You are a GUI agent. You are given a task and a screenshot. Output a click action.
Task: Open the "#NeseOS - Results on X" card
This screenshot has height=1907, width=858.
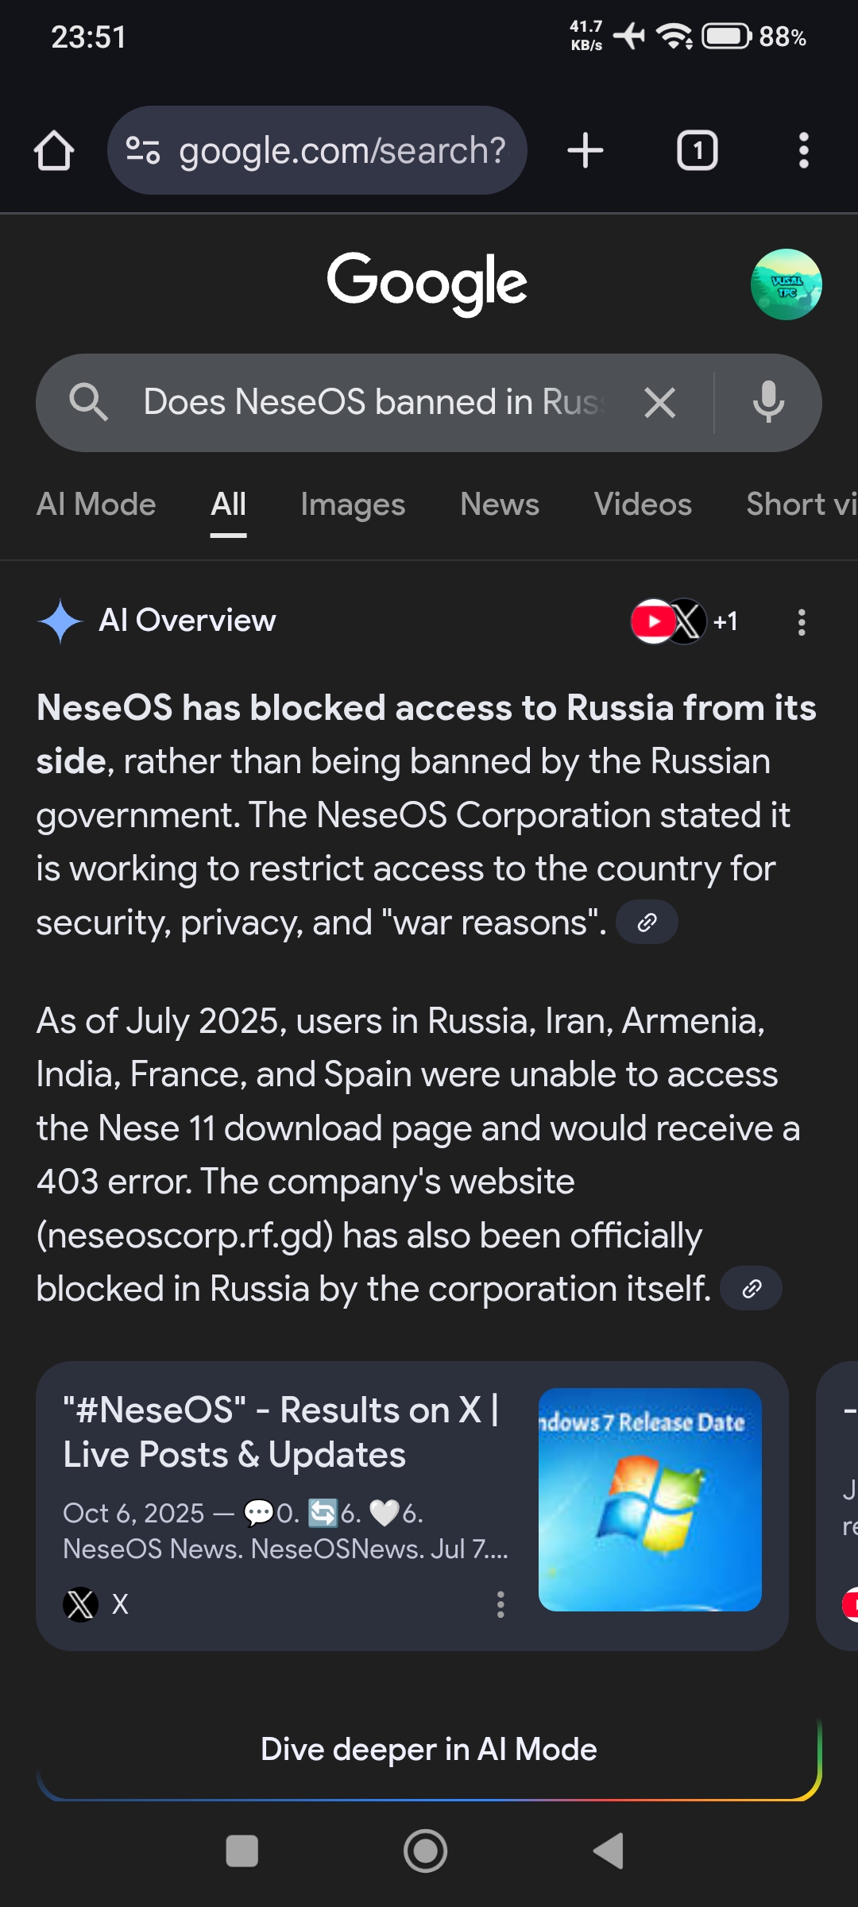coord(282,1432)
